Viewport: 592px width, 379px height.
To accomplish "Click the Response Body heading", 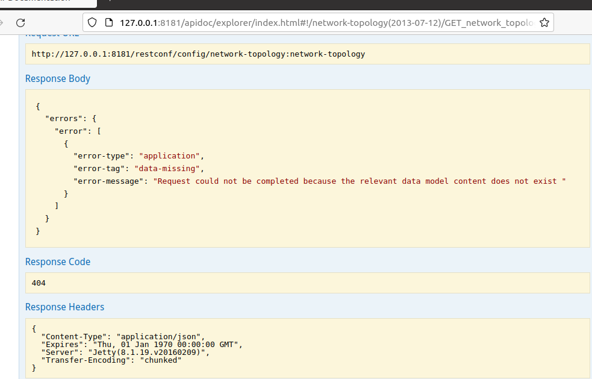I will (58, 79).
